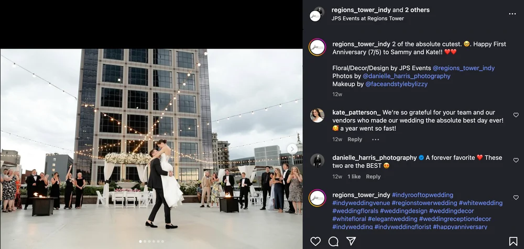524x249 pixels.
Task: Like the post with heart icon
Action: click(315, 241)
